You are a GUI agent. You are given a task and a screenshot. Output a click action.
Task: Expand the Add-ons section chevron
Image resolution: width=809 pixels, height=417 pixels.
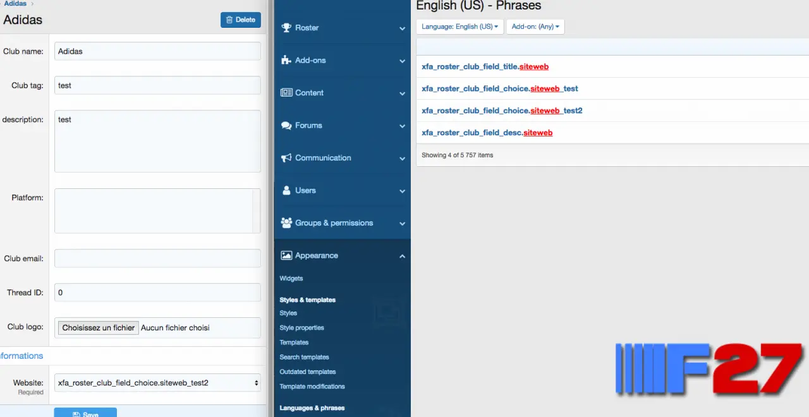coord(402,61)
